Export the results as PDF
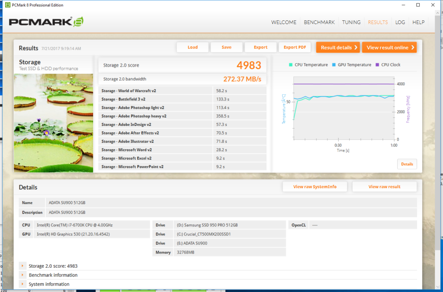Viewport: 443px width, 292px height. click(295, 47)
